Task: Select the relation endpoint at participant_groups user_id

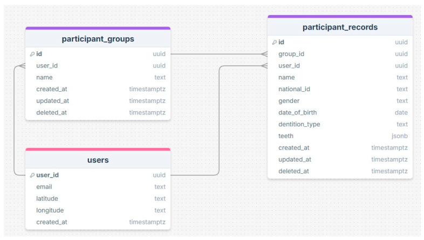Action: click(22, 66)
